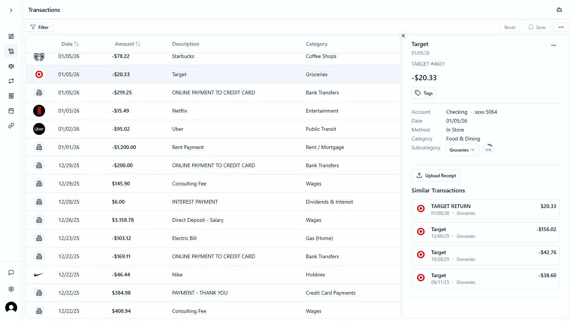The width and height of the screenshot is (572, 321).
Task: Open the balances scale icon in the sidebar
Action: (11, 66)
